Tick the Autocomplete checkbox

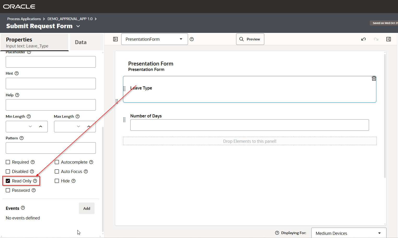tap(57, 162)
